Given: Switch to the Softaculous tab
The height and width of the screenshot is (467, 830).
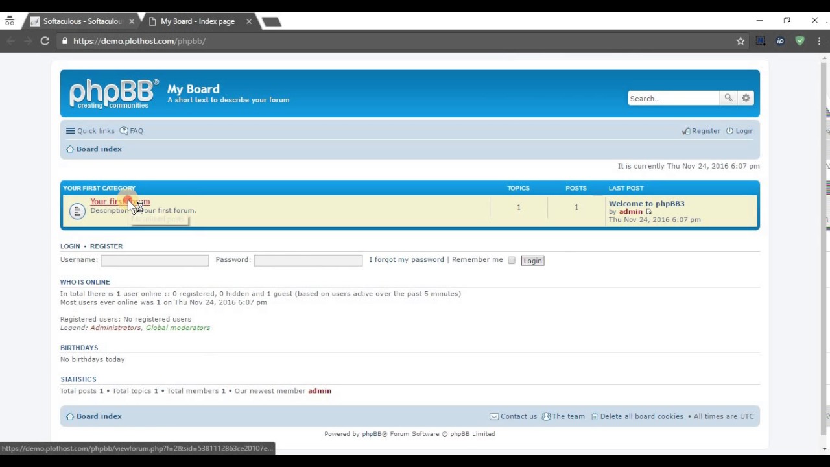Looking at the screenshot, I should coord(82,21).
